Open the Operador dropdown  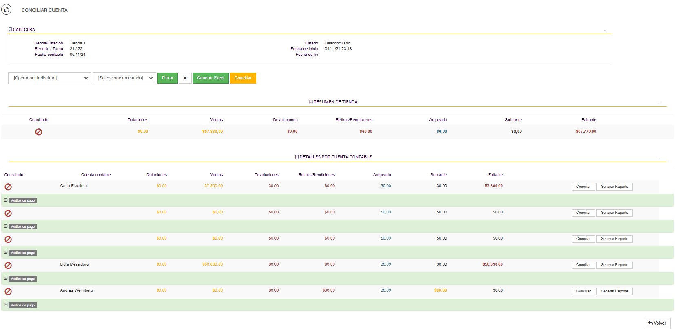[x=49, y=78]
